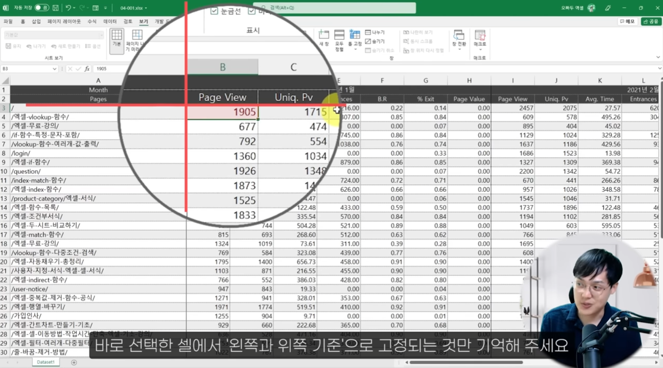Open the 시트 보기 기본값 combo box
Screen dimensions: 663x368
[54, 35]
